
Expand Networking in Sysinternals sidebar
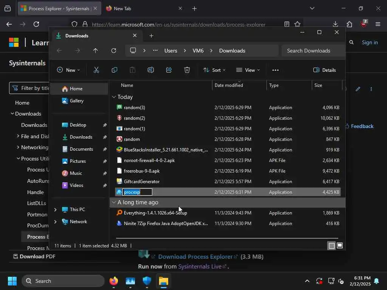pos(18,147)
